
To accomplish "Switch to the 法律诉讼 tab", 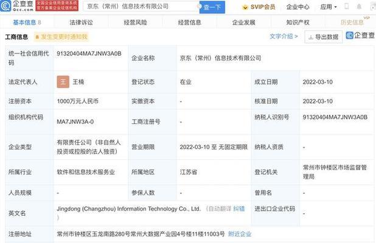I will click(x=81, y=22).
